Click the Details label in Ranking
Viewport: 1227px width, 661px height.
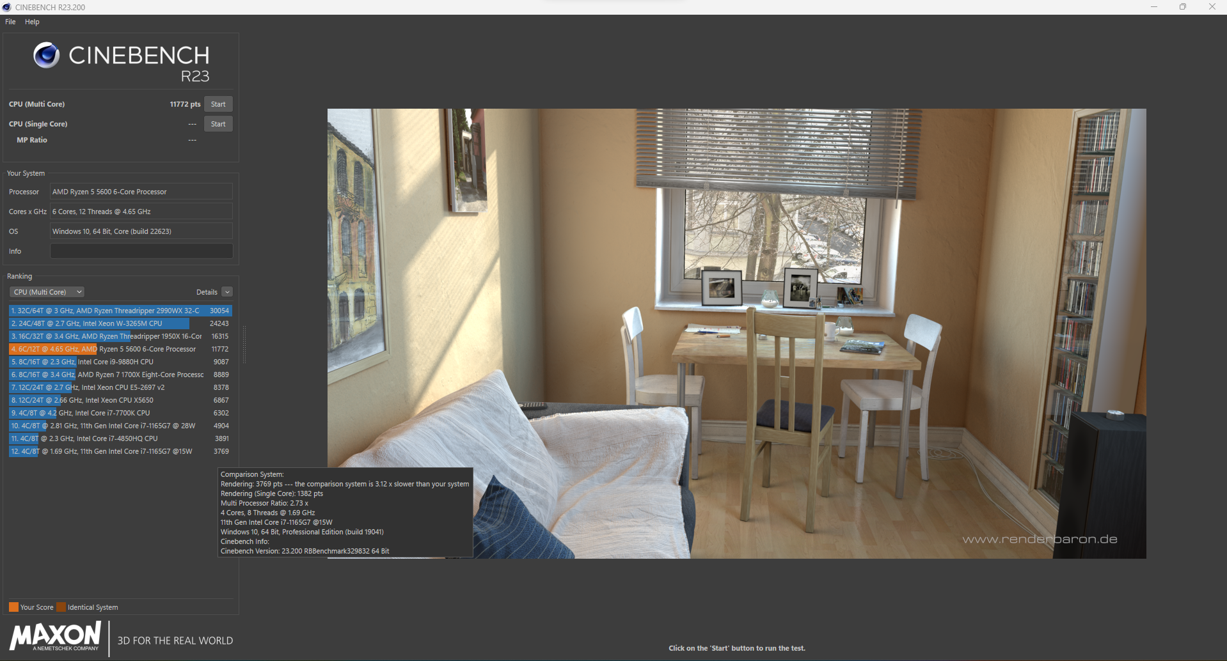(x=207, y=292)
